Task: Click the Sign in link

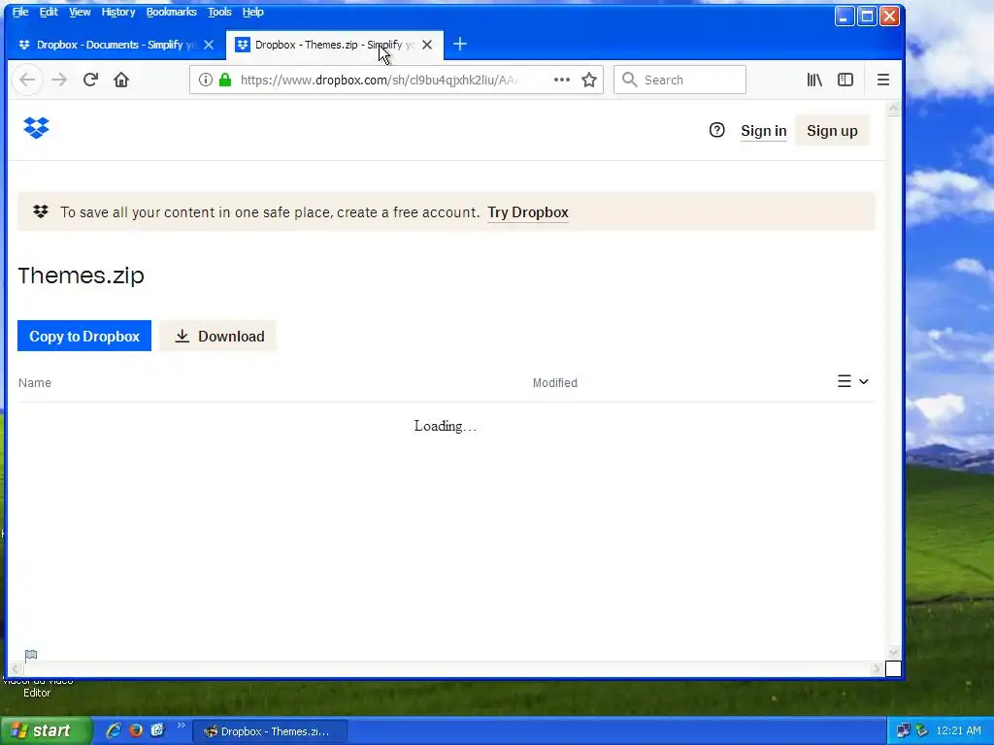Action: point(763,131)
